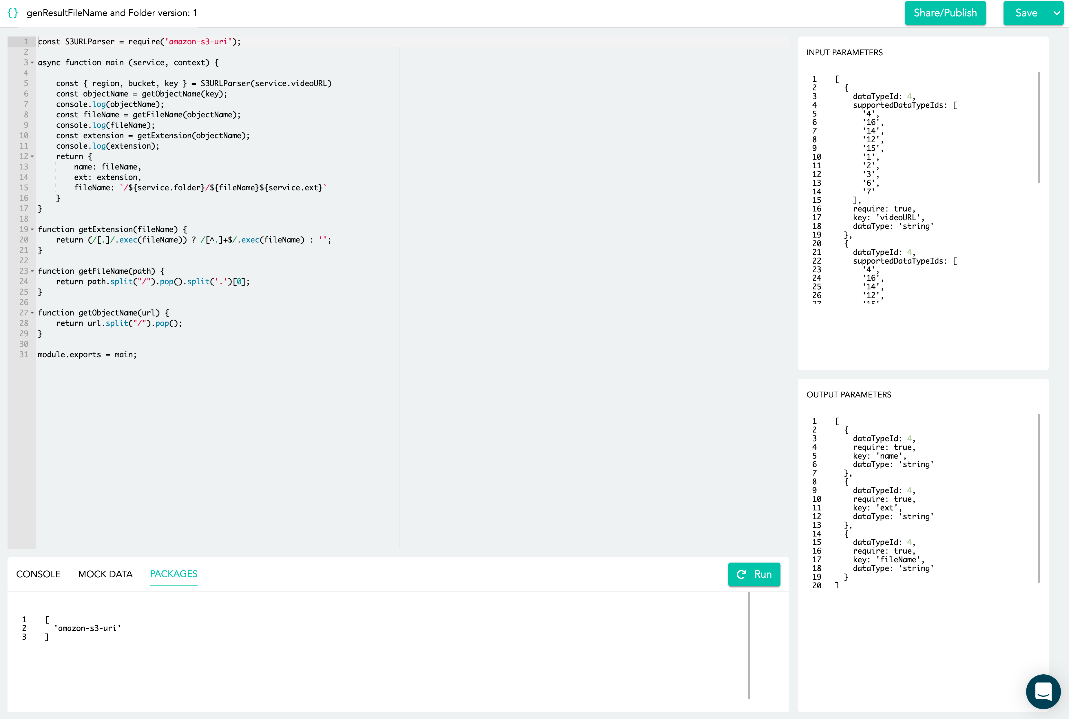Open the MOCK DATA tab
The height and width of the screenshot is (719, 1069).
105,574
